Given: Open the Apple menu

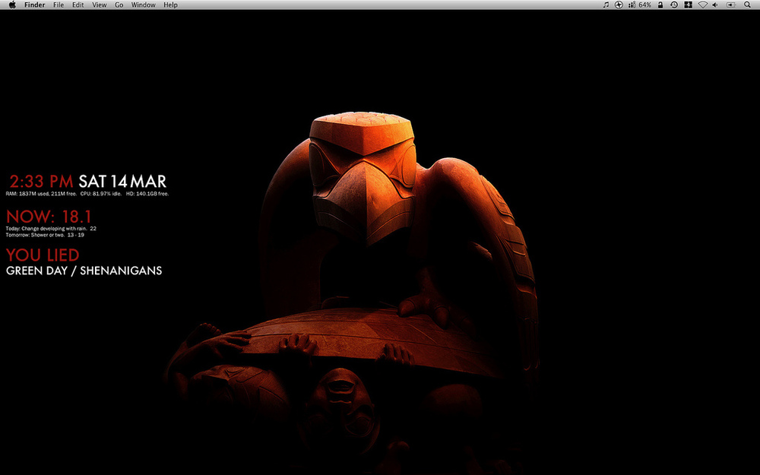Looking at the screenshot, I should pos(12,5).
